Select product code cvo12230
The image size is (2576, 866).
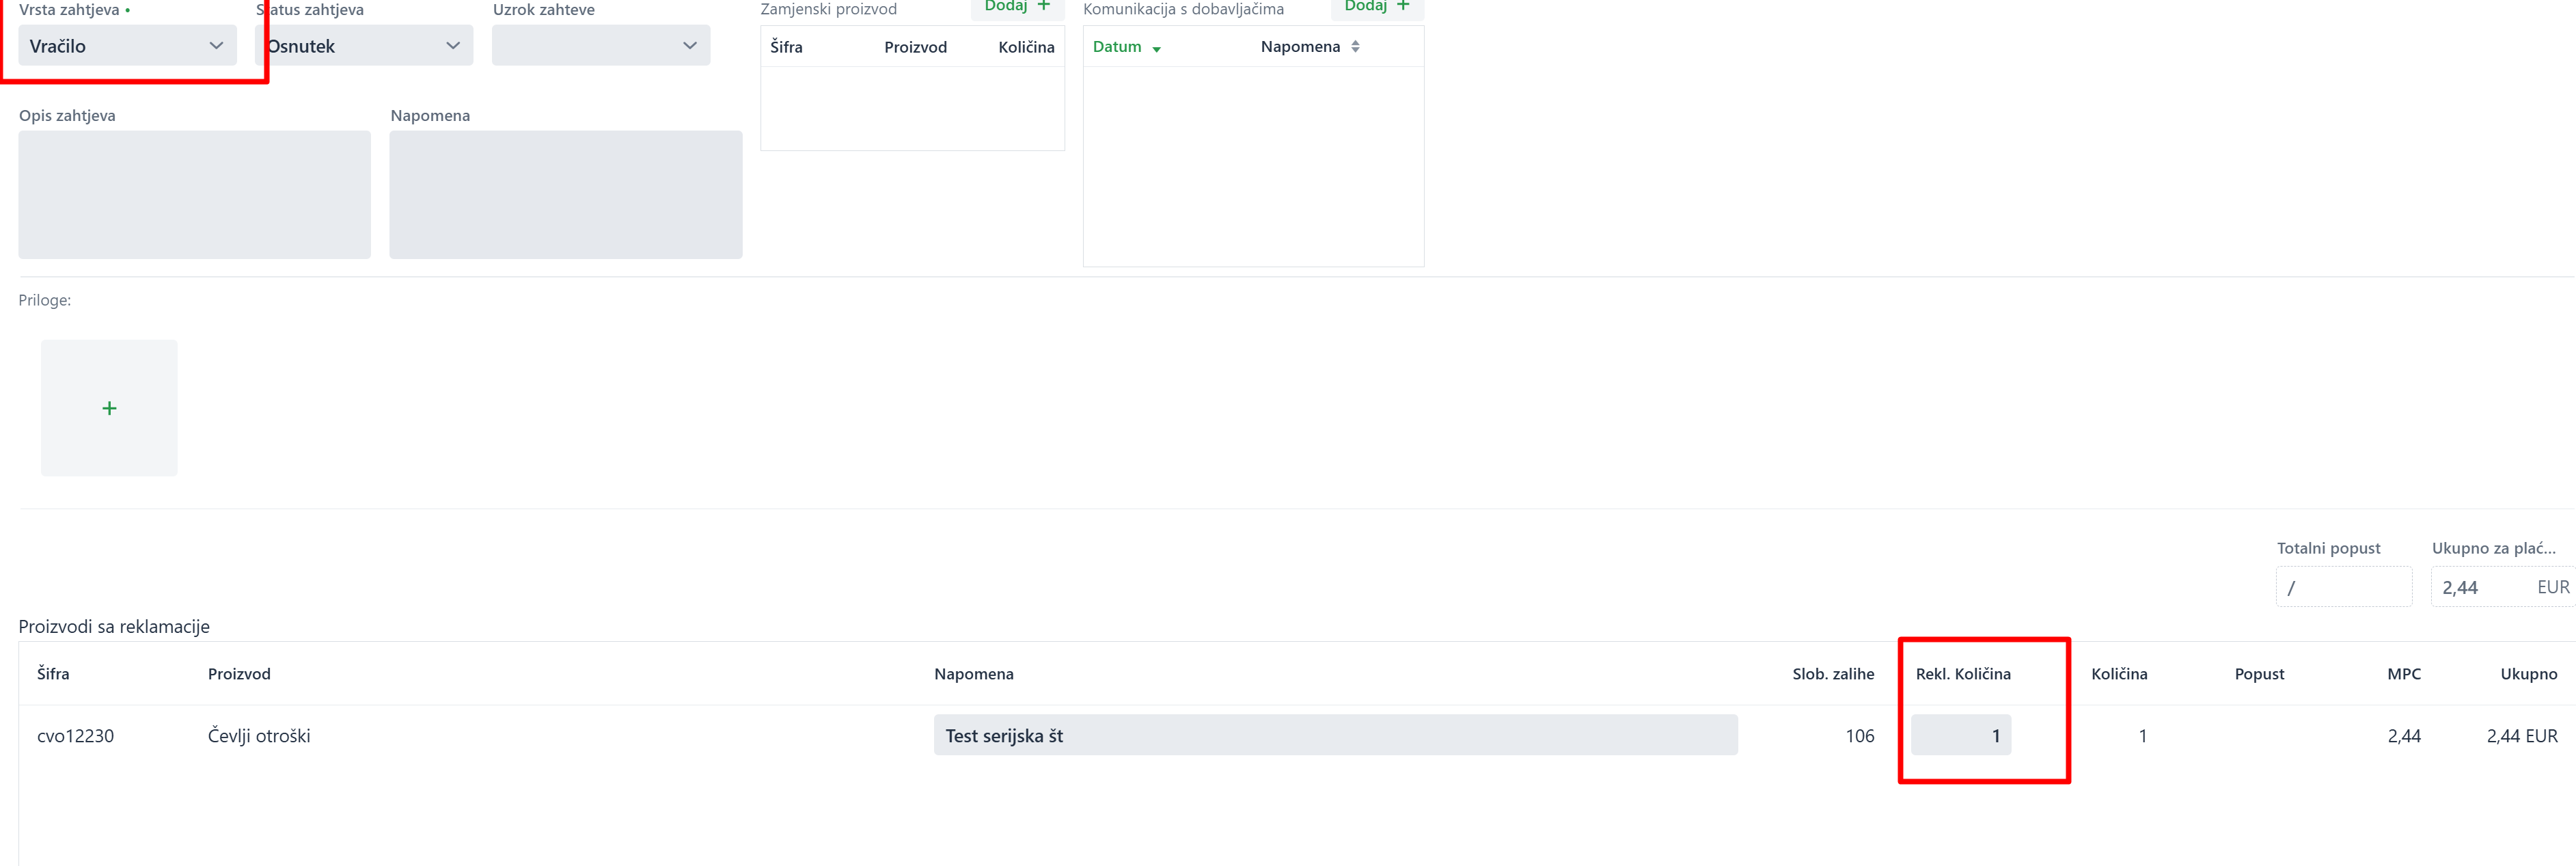click(x=75, y=736)
